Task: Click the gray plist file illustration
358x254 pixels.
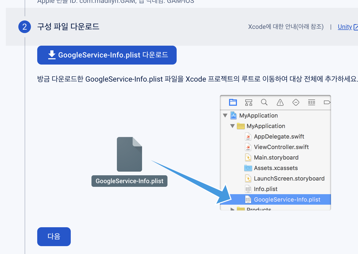Action: coord(129,154)
